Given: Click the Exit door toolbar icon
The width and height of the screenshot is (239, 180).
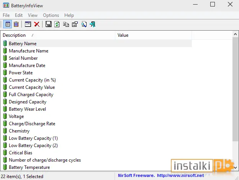Looking at the screenshot, I should (x=93, y=24).
